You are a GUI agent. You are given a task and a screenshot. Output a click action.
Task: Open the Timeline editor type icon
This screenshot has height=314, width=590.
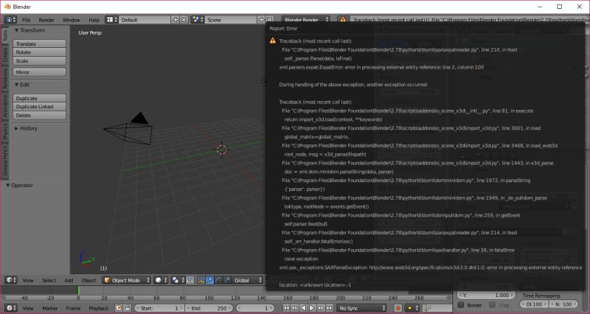point(10,308)
